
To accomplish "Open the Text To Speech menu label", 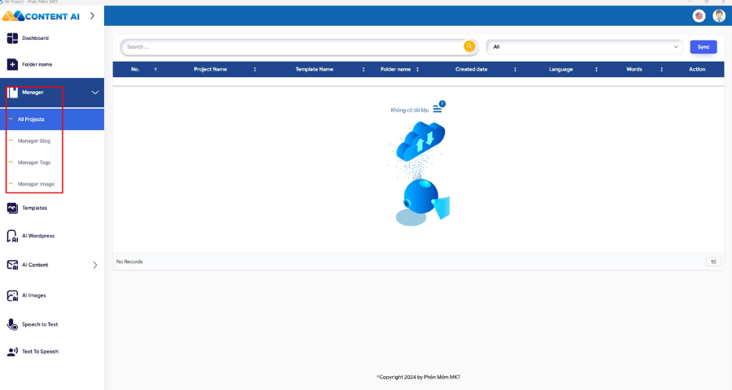I will (x=40, y=352).
